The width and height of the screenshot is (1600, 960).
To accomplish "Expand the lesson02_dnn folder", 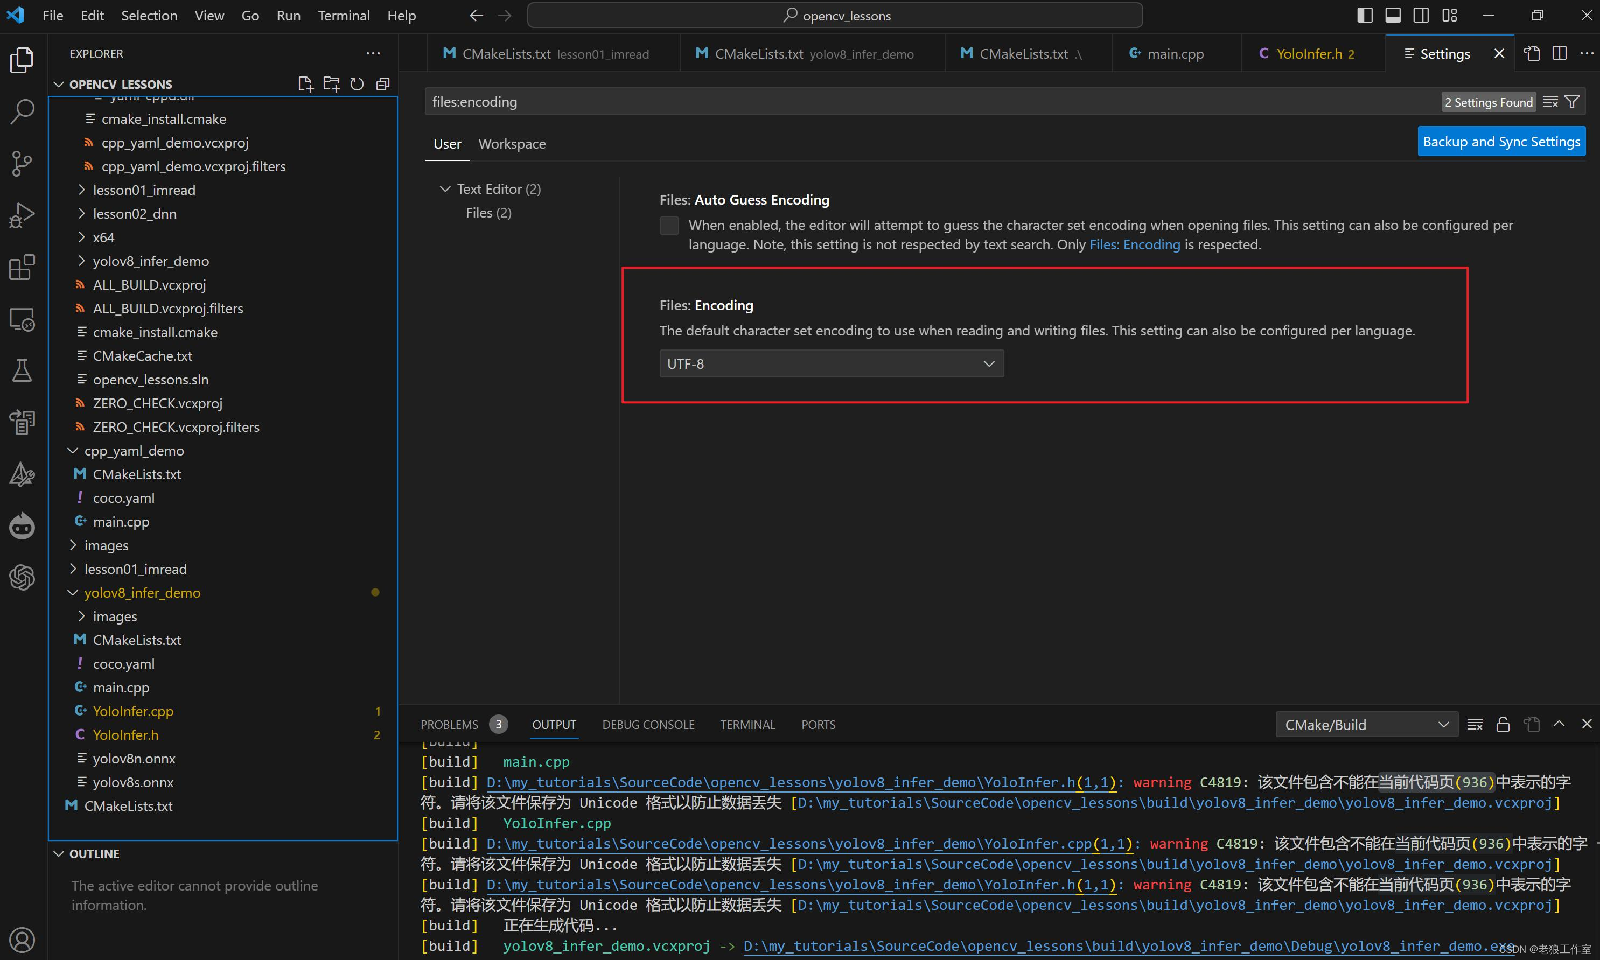I will tap(135, 213).
